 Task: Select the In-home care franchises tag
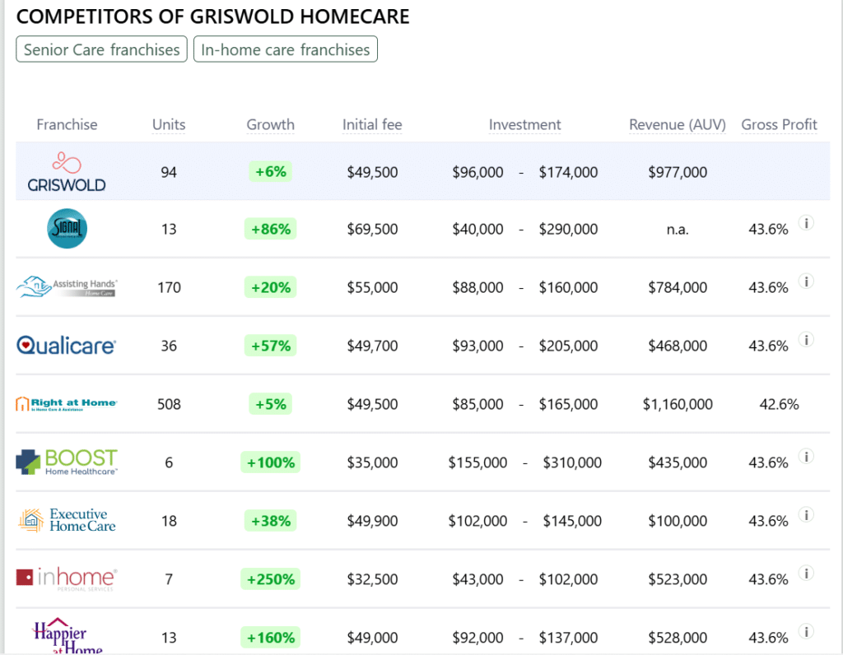286,49
